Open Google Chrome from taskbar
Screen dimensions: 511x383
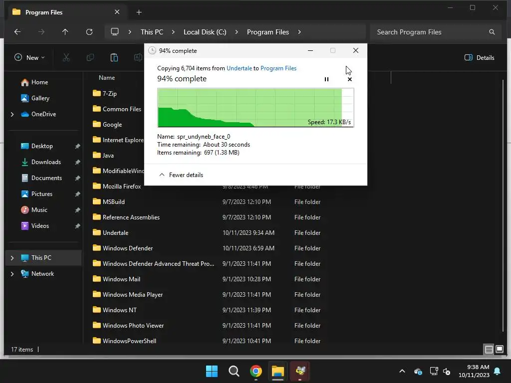pyautogui.click(x=256, y=371)
